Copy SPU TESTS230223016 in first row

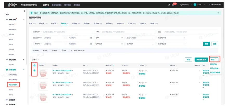98,71
